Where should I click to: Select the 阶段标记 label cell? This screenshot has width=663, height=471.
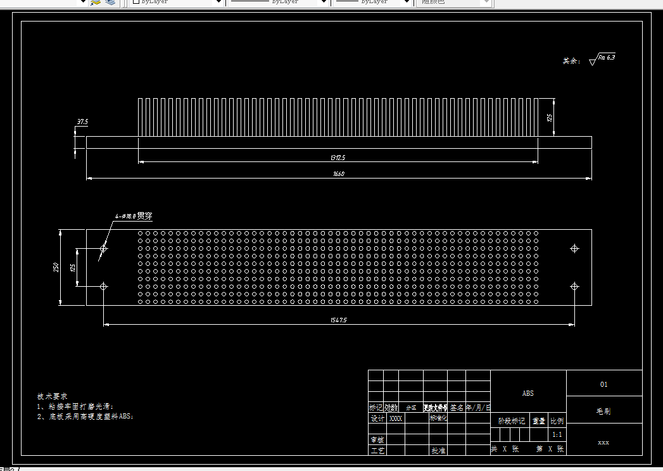[511, 421]
